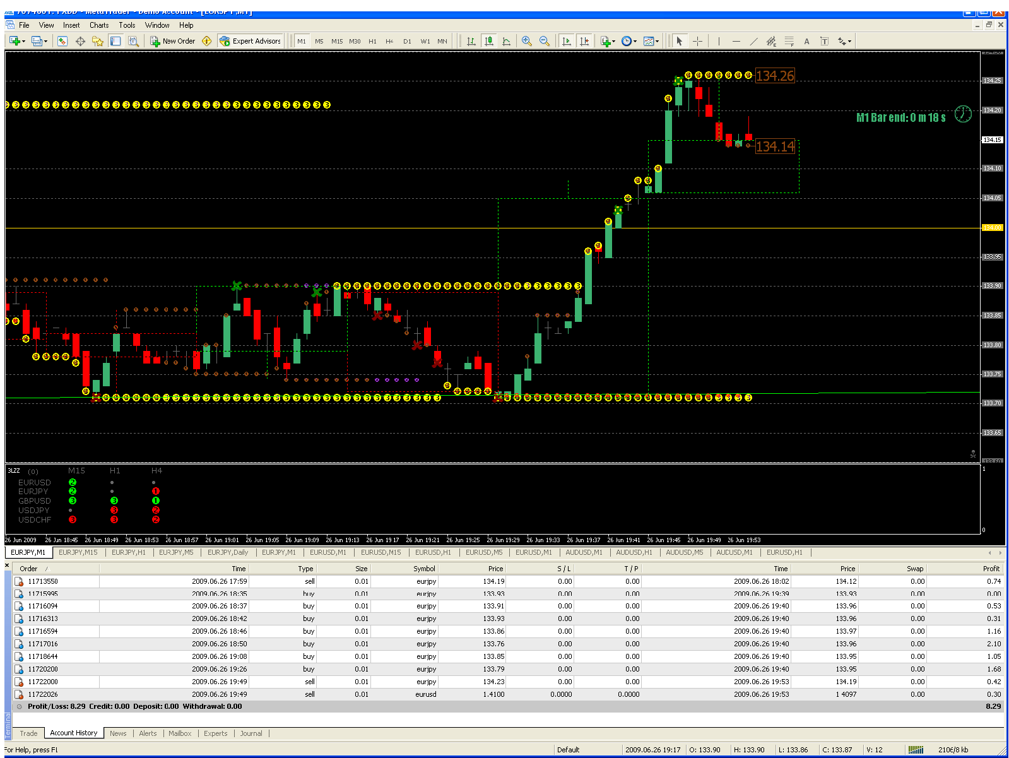
Task: Sort history by Profit column header
Action: point(991,569)
